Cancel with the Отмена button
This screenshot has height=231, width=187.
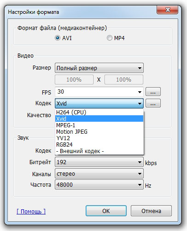tap(151, 211)
